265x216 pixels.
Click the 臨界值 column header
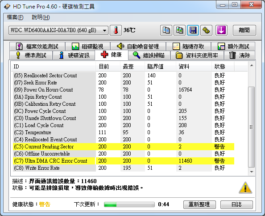coord(160,67)
